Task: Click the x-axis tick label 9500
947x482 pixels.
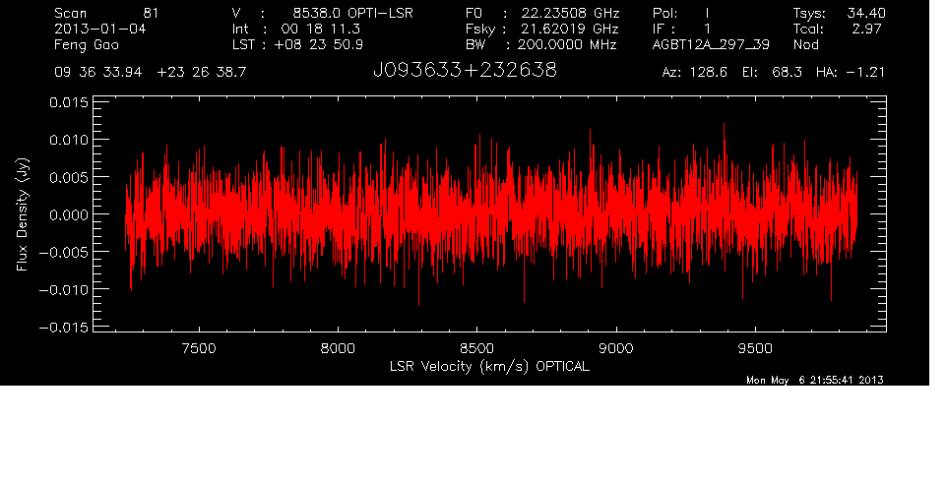Action: click(756, 348)
